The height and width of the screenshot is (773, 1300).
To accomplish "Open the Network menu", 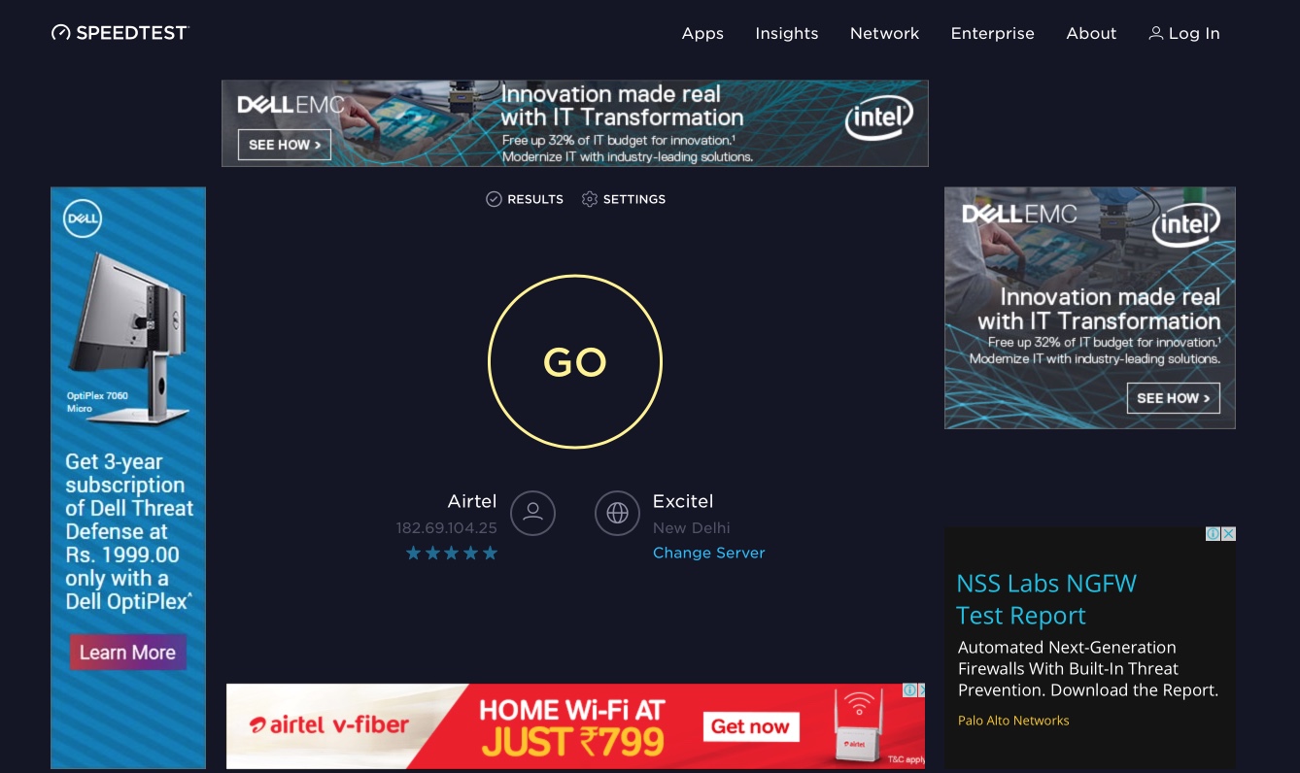I will (x=884, y=33).
